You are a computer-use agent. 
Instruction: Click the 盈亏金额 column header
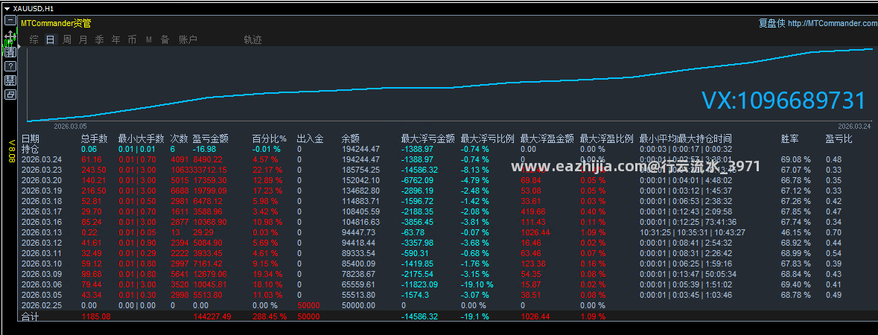pyautogui.click(x=211, y=138)
